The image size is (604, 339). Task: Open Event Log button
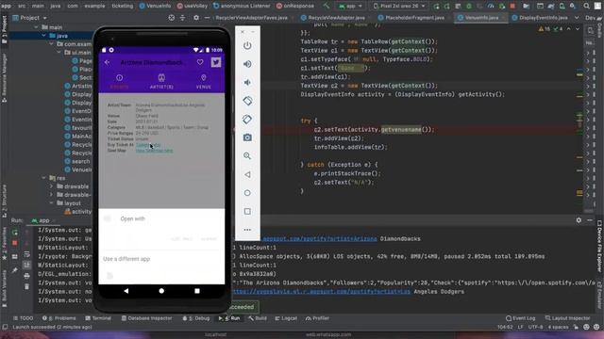click(520, 318)
